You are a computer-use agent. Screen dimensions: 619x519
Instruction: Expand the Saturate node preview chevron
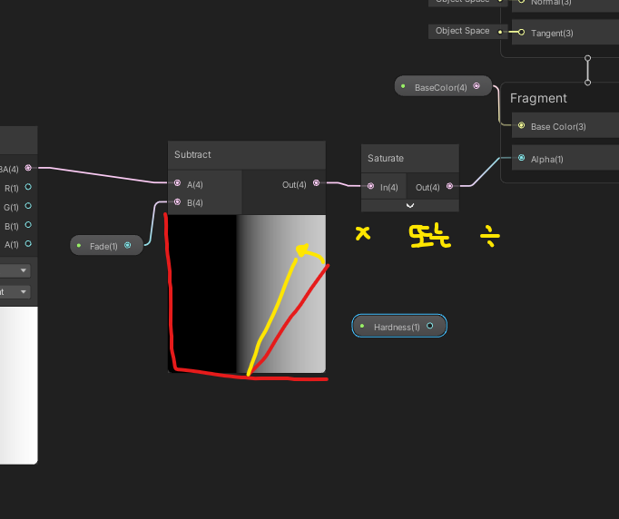(410, 205)
